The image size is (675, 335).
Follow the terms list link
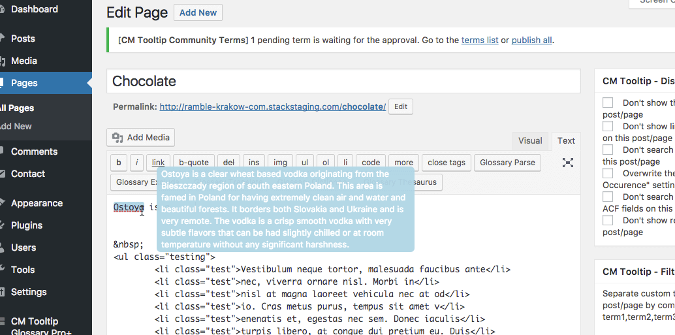click(x=480, y=40)
